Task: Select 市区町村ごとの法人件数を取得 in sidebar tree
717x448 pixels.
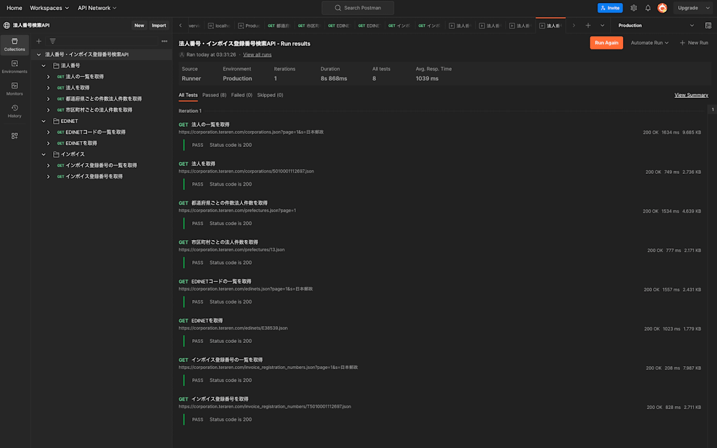Action: [x=99, y=110]
